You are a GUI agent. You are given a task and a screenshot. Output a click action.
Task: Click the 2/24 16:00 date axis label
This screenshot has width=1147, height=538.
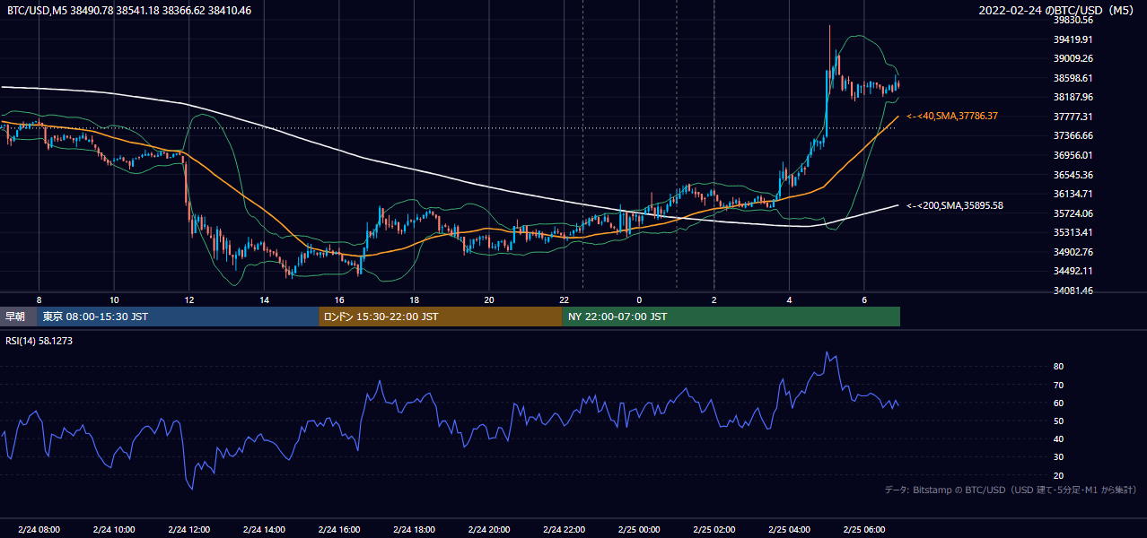tap(339, 529)
